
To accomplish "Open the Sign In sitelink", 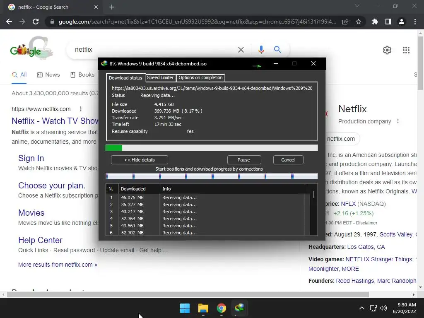I will click(x=31, y=158).
